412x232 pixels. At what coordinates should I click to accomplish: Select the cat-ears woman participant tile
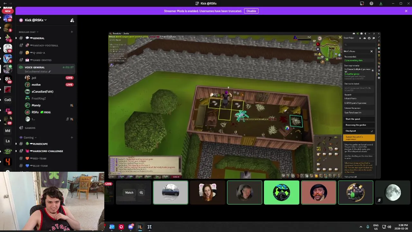point(208,192)
